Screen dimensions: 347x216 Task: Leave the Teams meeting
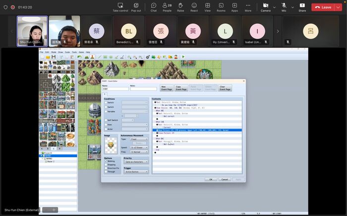[x=323, y=7]
